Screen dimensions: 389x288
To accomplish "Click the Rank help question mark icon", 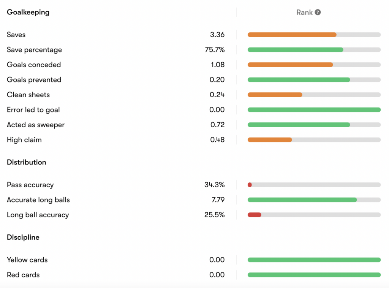I will coord(318,12).
